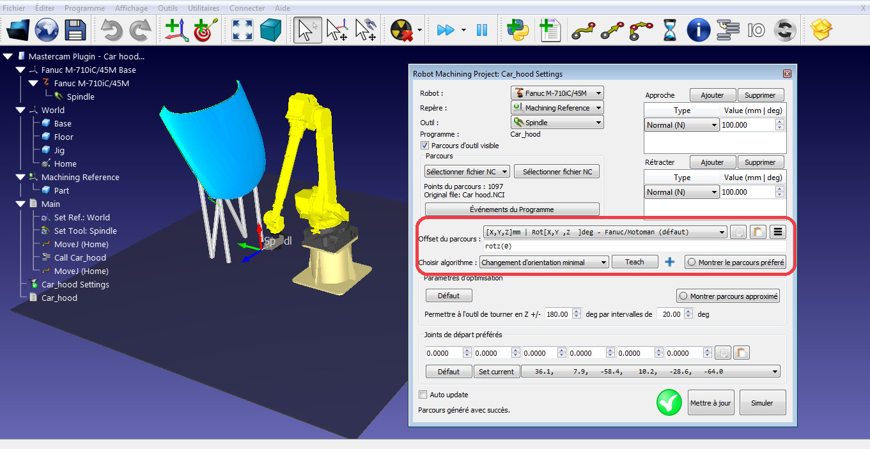This screenshot has height=449, width=870.
Task: Open the joint values list dropdown
Action: (x=651, y=371)
